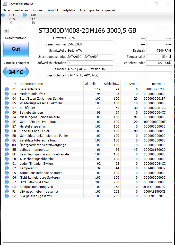Image resolution: width=175 pixels, height=245 pixels.
Task: Click status icon for Kopfpositionierungszeit
Action: [7, 187]
